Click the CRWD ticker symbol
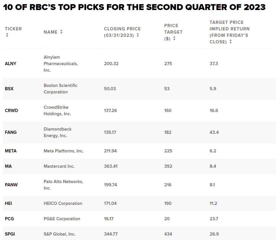The height and width of the screenshot is (240, 276). [12, 111]
